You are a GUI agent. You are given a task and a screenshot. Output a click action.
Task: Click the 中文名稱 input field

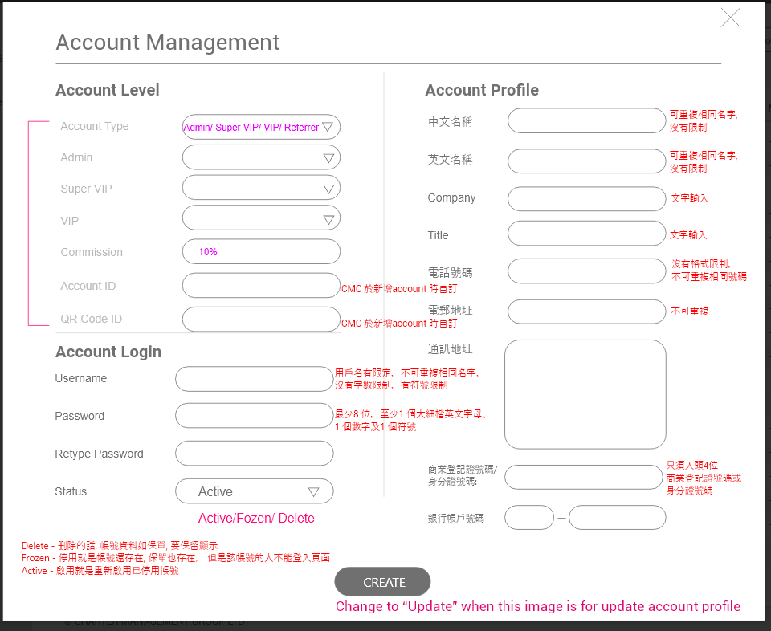coord(586,121)
